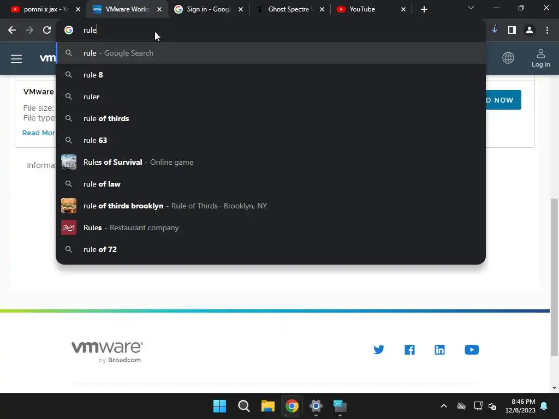The width and height of the screenshot is (559, 419).
Task: Open the VMware hamburger menu
Action: pos(16,58)
